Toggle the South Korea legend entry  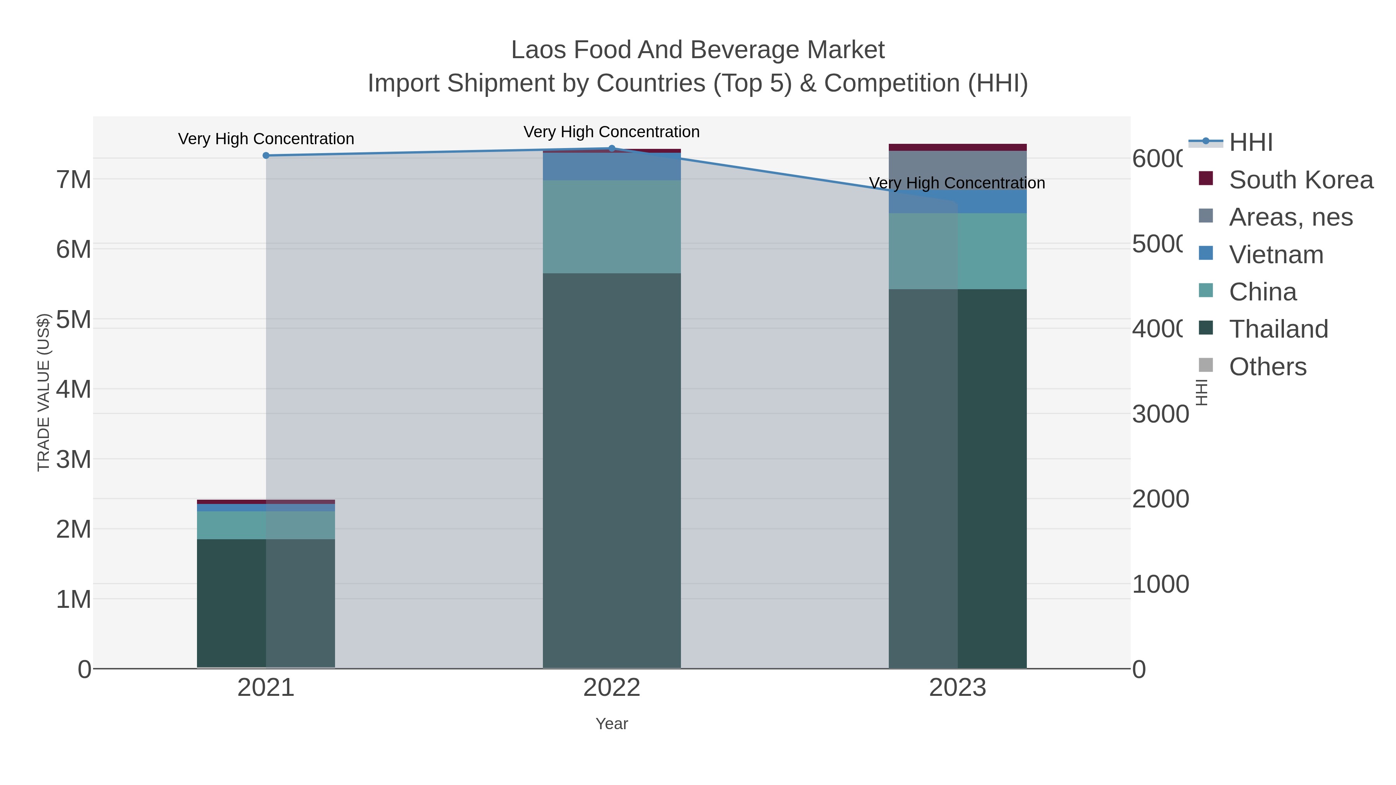(1286, 180)
